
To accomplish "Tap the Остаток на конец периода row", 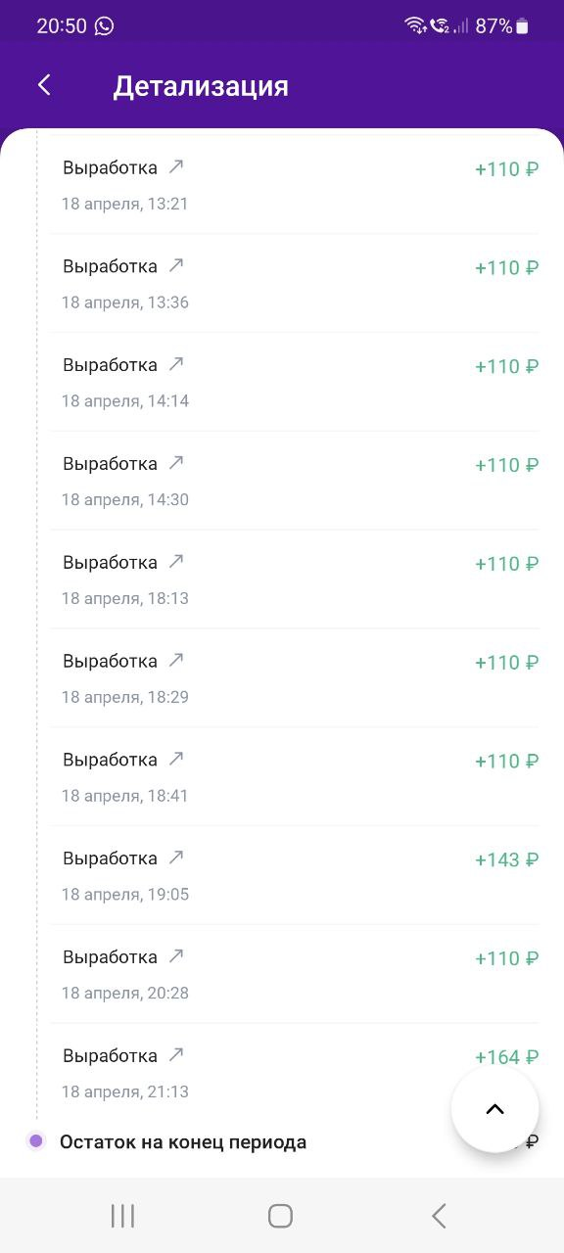I will click(282, 1141).
